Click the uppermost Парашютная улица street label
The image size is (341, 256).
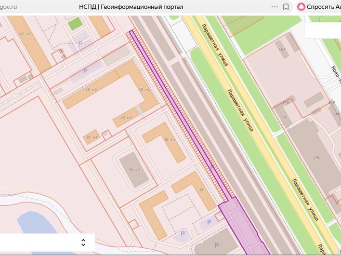click(x=215, y=45)
